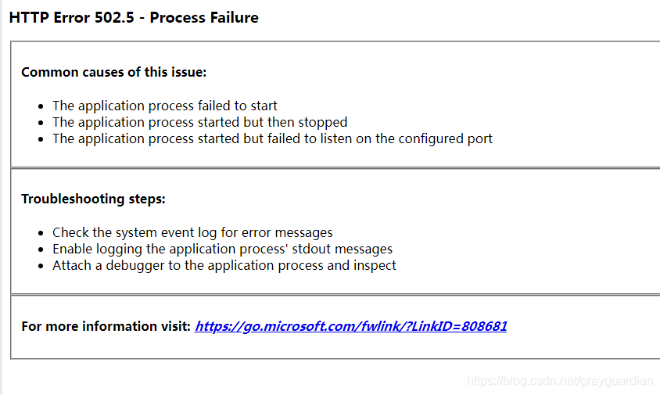Click 'configured port' at end of third cause
Viewport: 660px width, 395px height.
coord(445,138)
